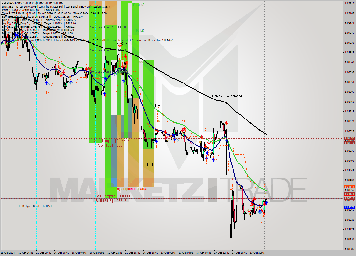Click the '16 Oct 00:45' time axis label
Viewport: 356px width, 256px height.
[x=61, y=253]
